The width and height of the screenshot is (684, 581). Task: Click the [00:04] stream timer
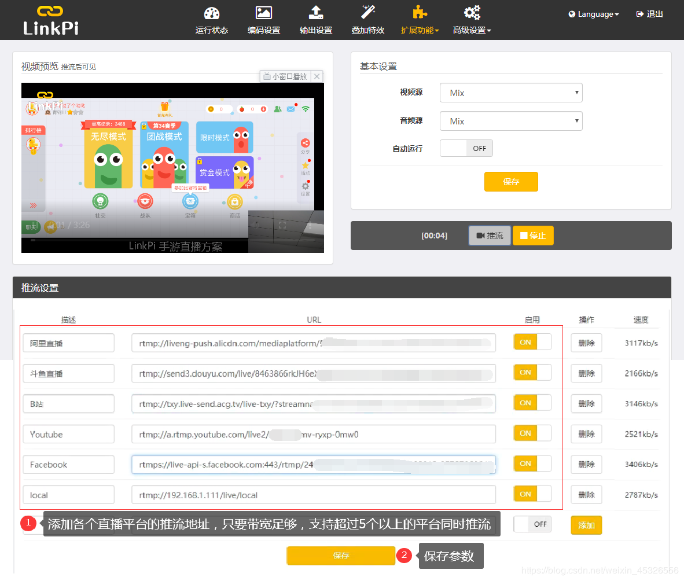(434, 236)
